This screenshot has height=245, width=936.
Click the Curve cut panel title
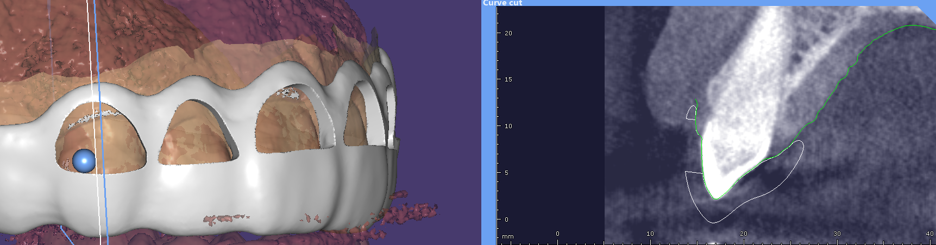(502, 3)
